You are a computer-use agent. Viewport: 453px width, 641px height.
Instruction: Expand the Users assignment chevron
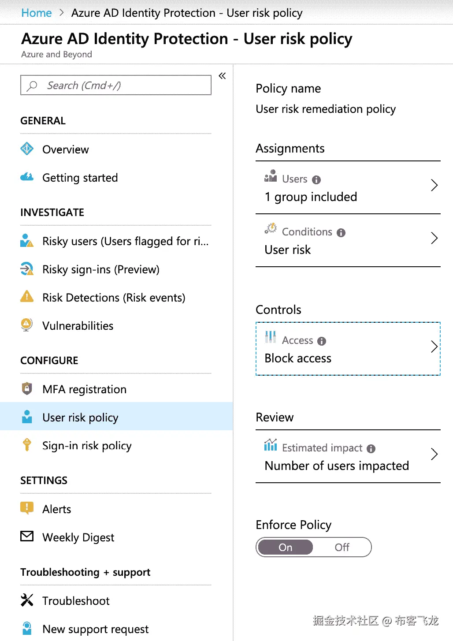point(434,186)
